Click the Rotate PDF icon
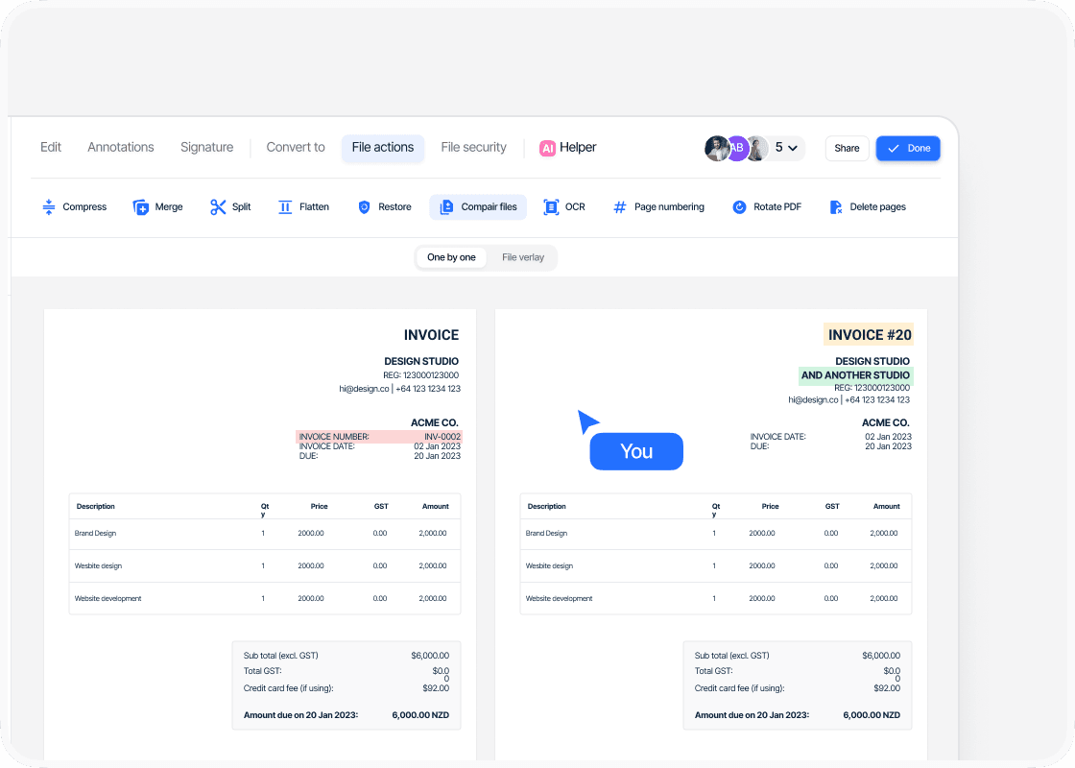Image resolution: width=1075 pixels, height=768 pixels. [739, 207]
